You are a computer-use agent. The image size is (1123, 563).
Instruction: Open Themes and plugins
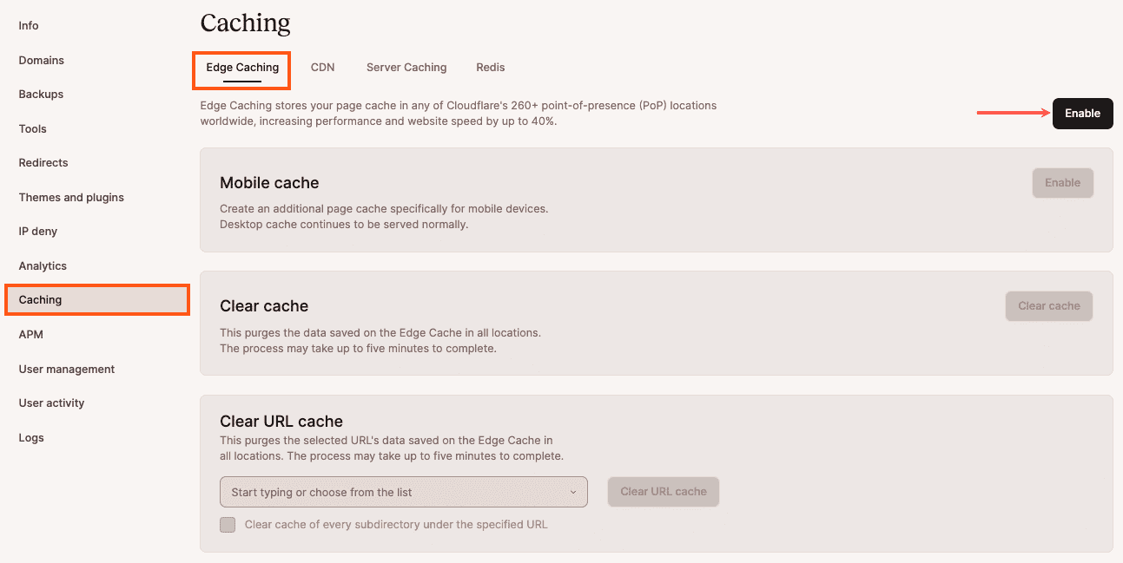tap(70, 197)
